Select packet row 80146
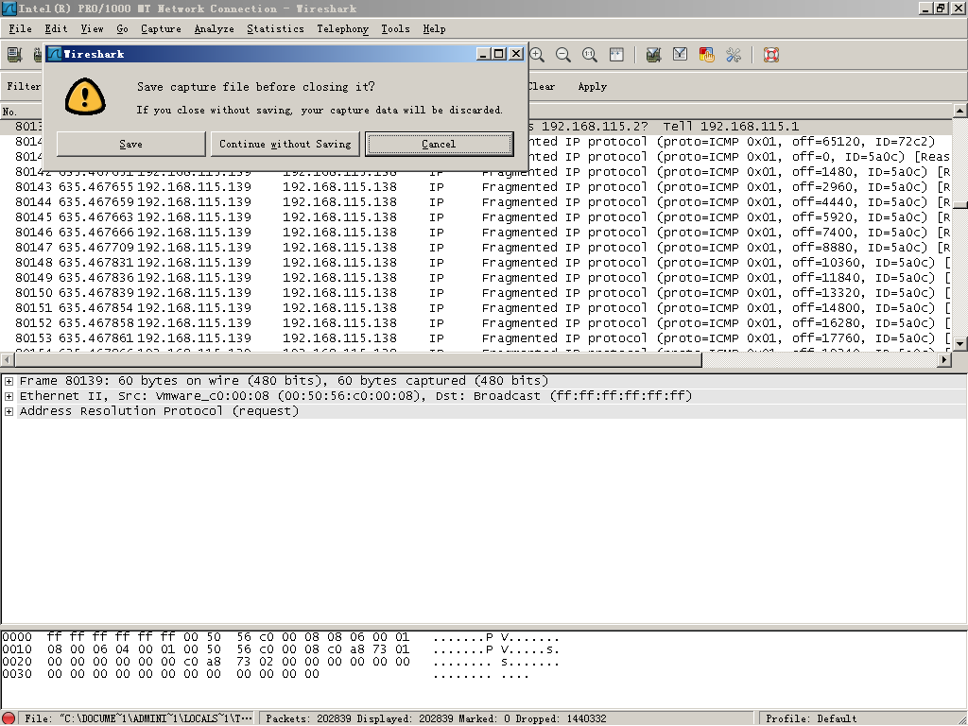968x726 pixels. pos(476,233)
